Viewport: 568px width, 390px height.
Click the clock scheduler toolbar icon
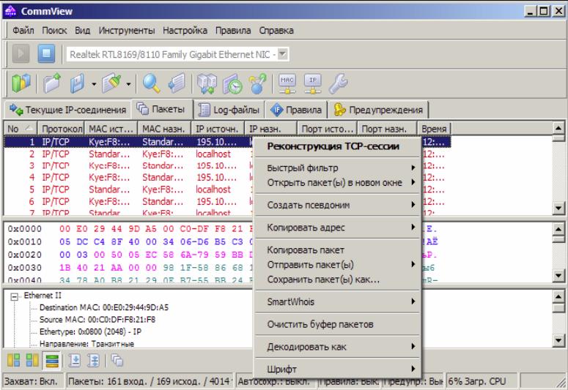[232, 83]
